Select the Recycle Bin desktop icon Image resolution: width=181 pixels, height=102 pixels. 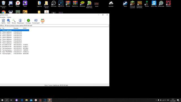tap(4, 5)
